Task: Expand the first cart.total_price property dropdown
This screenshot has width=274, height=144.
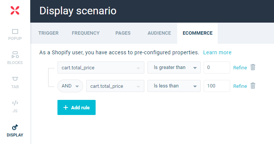Action: pos(101,67)
